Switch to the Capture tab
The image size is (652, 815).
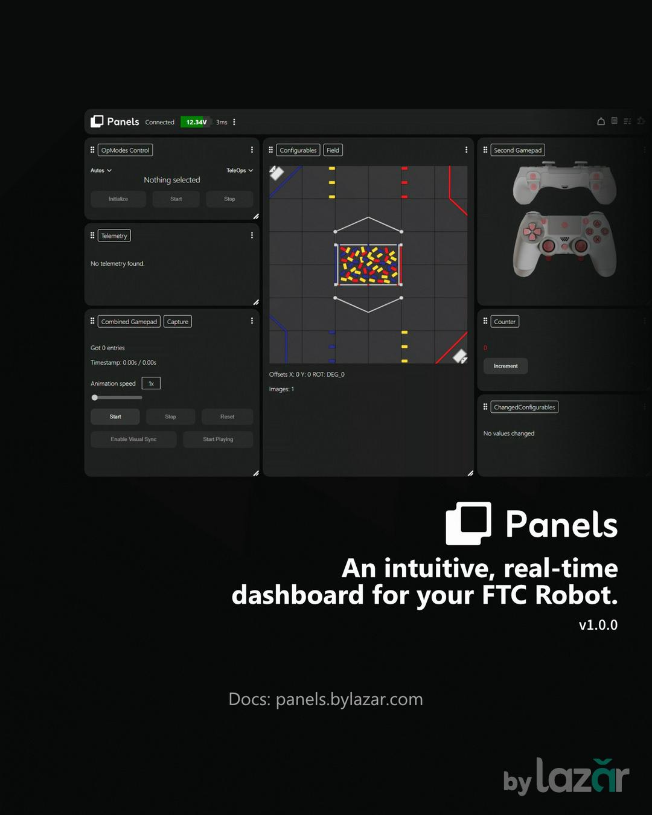pos(177,322)
